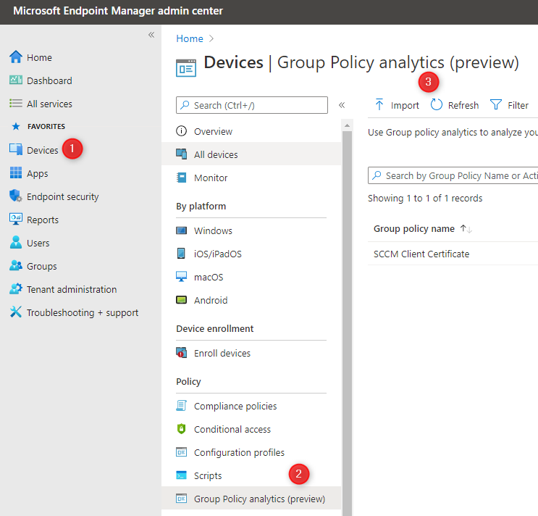Click the All services list icon

pos(16,104)
